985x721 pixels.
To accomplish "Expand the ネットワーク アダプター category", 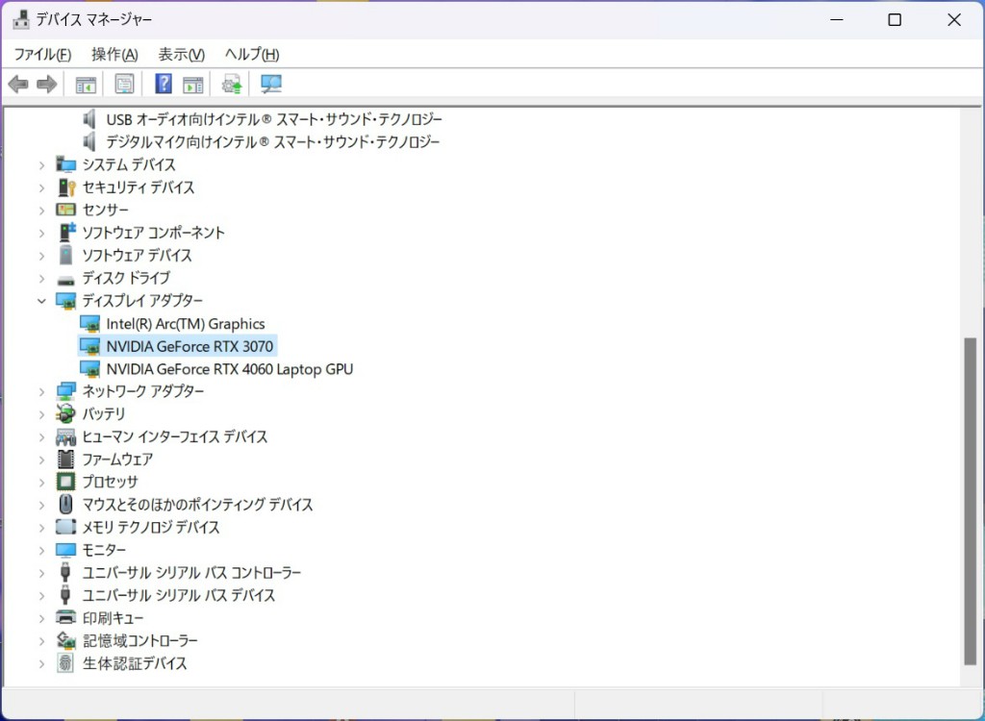I will click(x=41, y=391).
